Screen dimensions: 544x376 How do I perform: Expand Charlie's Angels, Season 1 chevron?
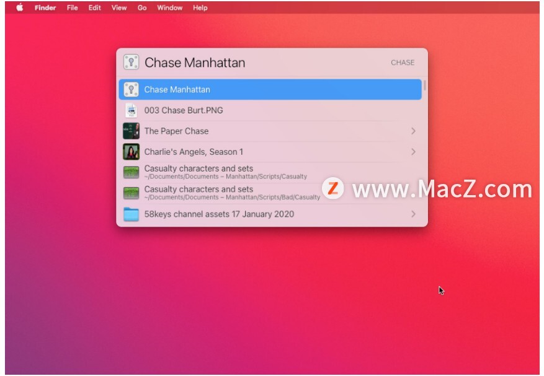(x=413, y=152)
